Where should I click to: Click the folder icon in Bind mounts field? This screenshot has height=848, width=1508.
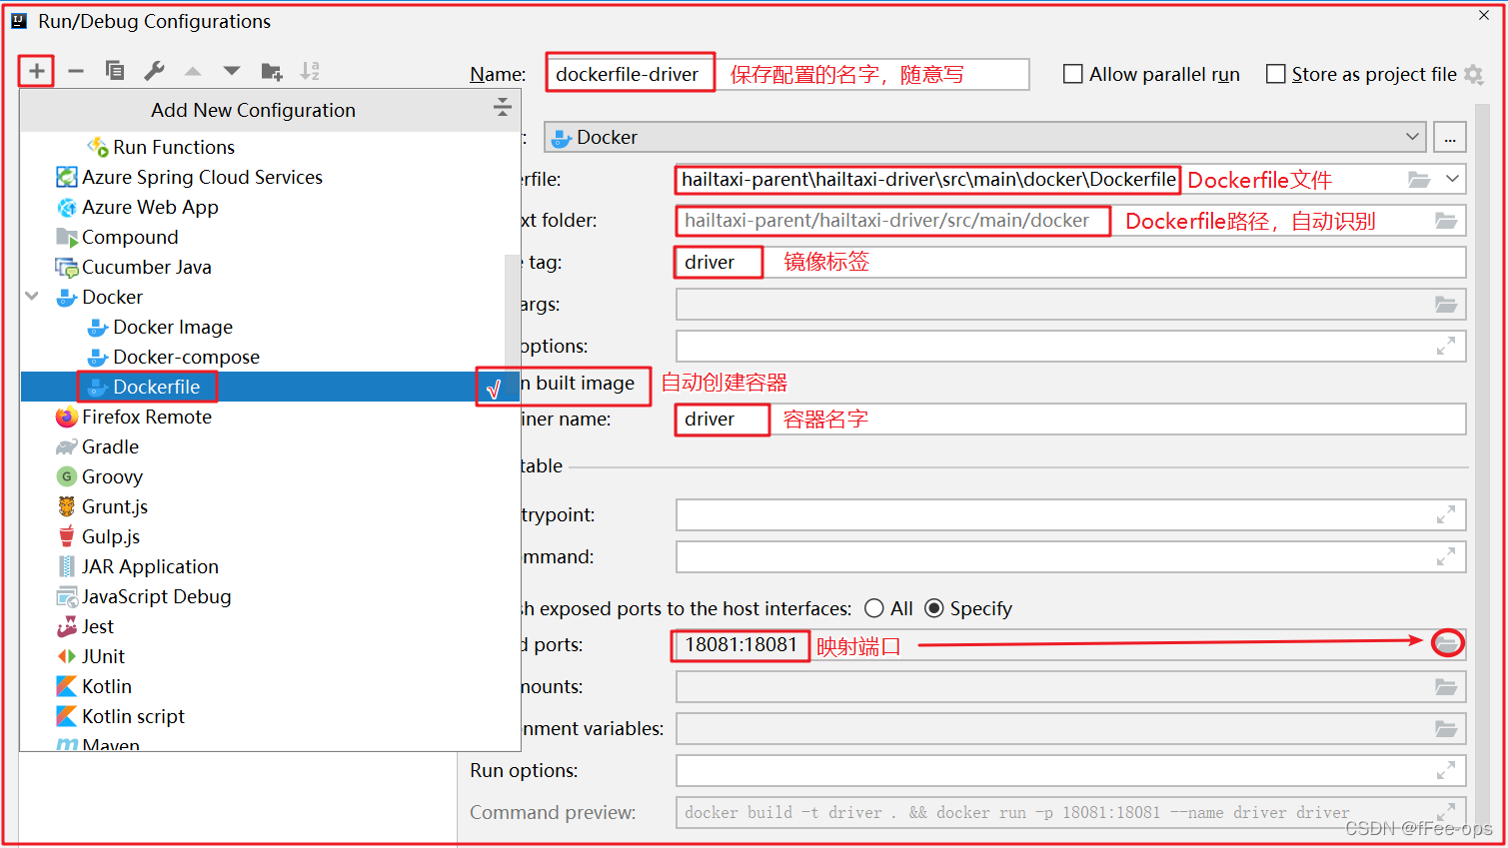tap(1446, 686)
